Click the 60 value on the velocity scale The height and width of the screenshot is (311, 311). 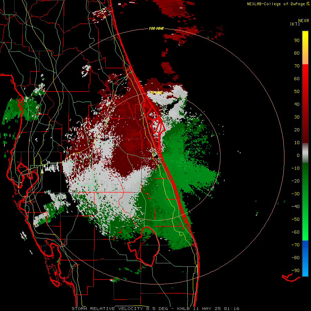(297, 79)
